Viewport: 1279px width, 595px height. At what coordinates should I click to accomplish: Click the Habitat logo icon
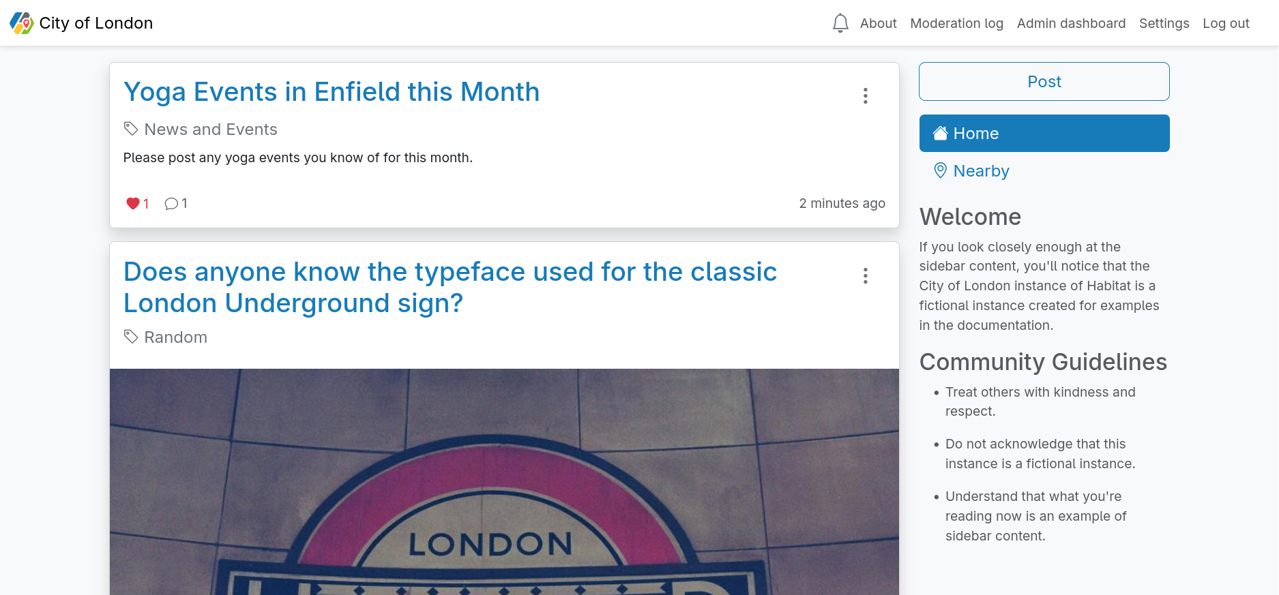click(x=21, y=23)
